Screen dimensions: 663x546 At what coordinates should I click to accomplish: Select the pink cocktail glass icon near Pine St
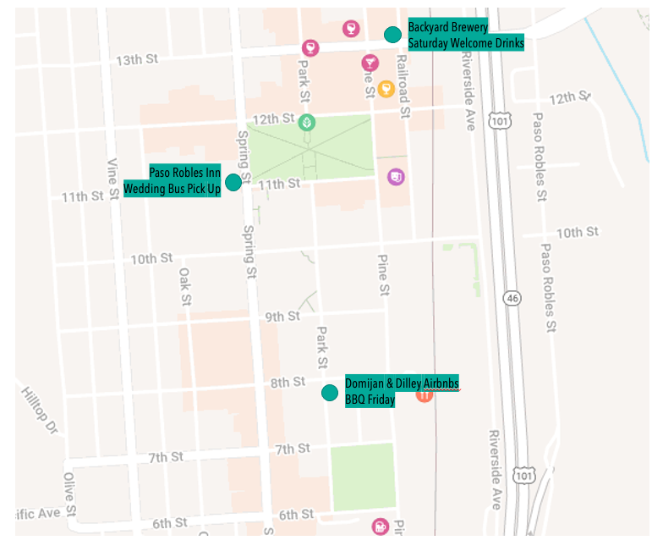(370, 63)
